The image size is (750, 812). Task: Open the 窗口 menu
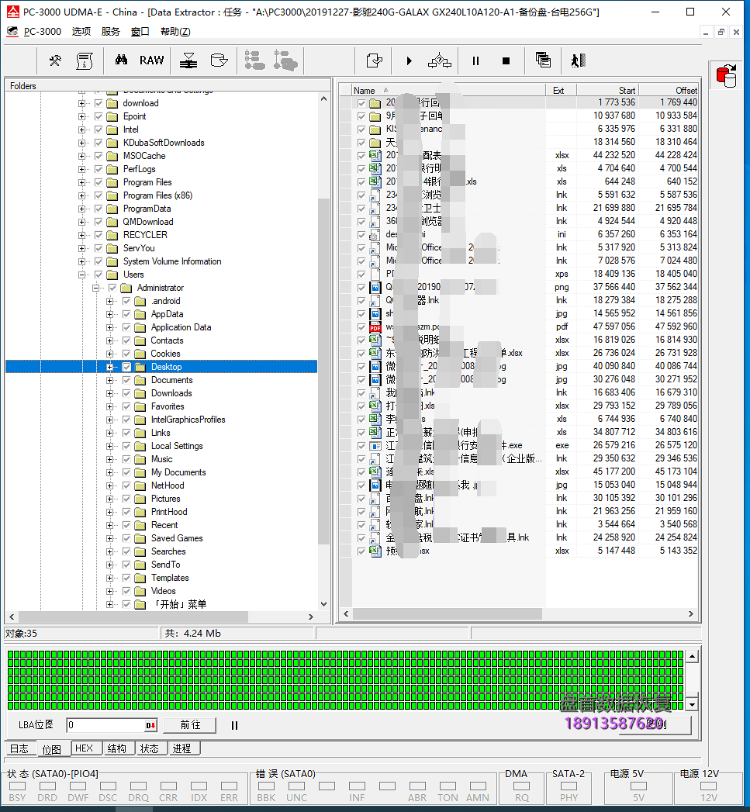pyautogui.click(x=140, y=32)
